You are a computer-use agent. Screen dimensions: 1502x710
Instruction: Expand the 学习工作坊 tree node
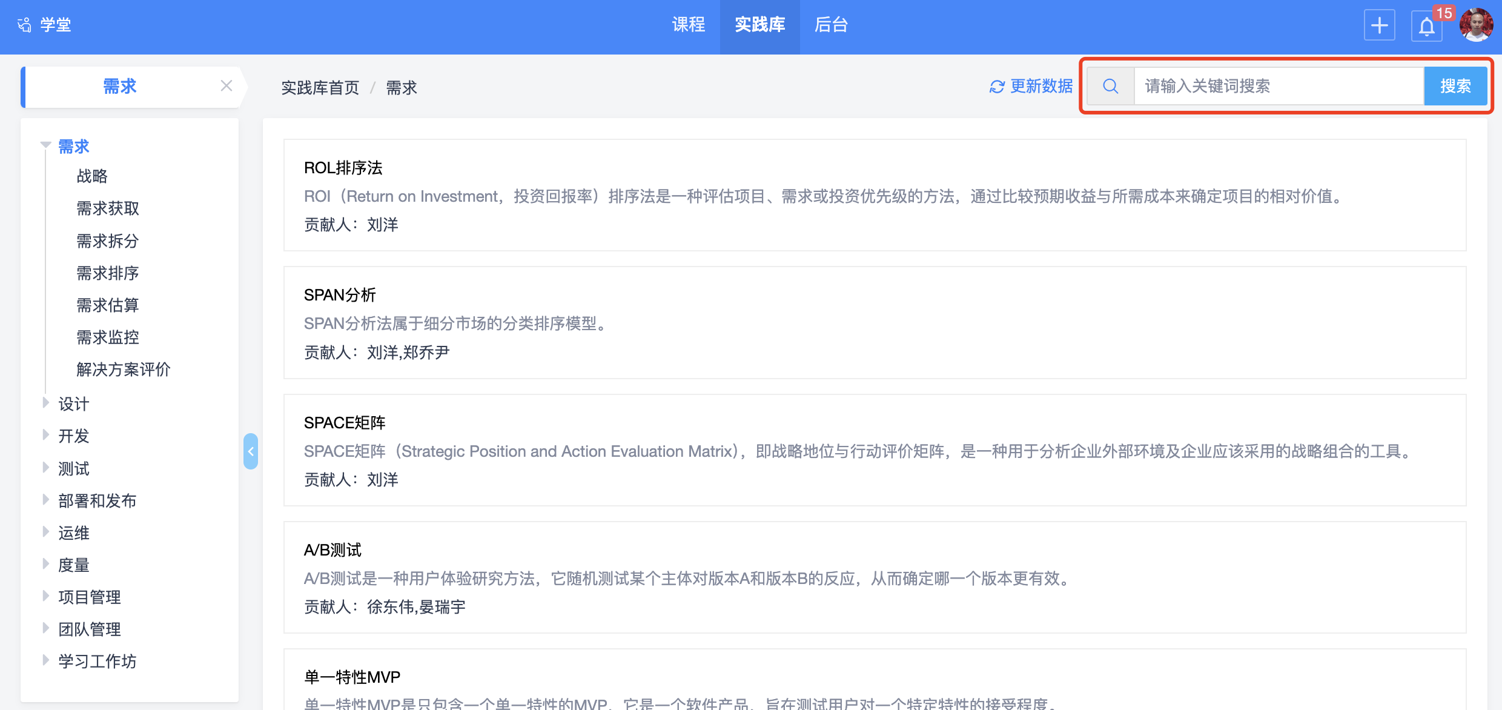tap(45, 660)
